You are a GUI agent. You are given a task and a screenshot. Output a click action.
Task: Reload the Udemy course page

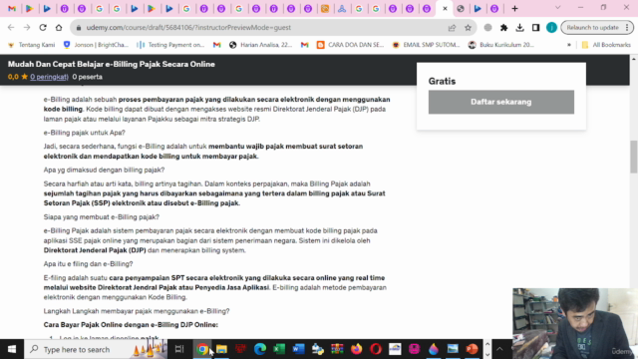coord(43,28)
